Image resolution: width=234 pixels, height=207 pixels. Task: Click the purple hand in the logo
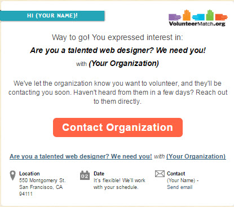pos(175,17)
